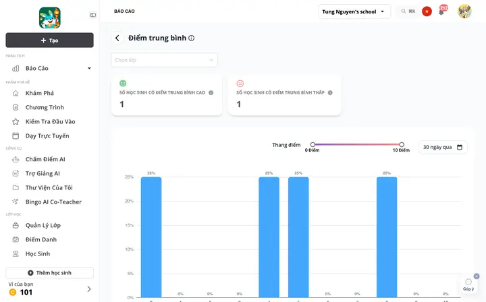Viewport: 486px width, 302px height.
Task: Click the app logo in sidebar
Action: pos(49,18)
